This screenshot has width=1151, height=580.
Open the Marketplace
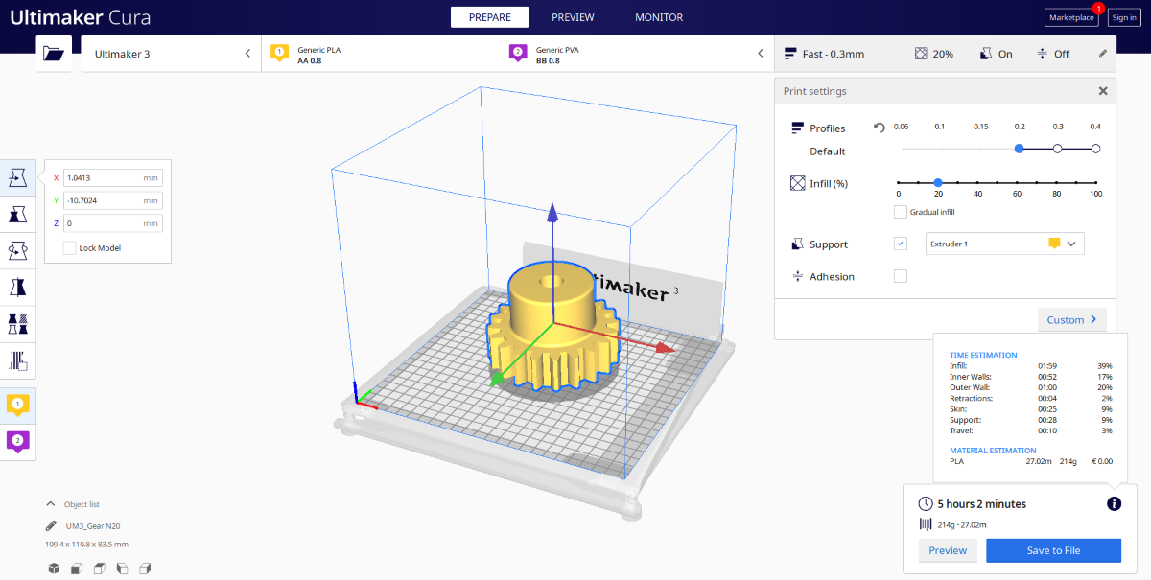click(x=1071, y=17)
